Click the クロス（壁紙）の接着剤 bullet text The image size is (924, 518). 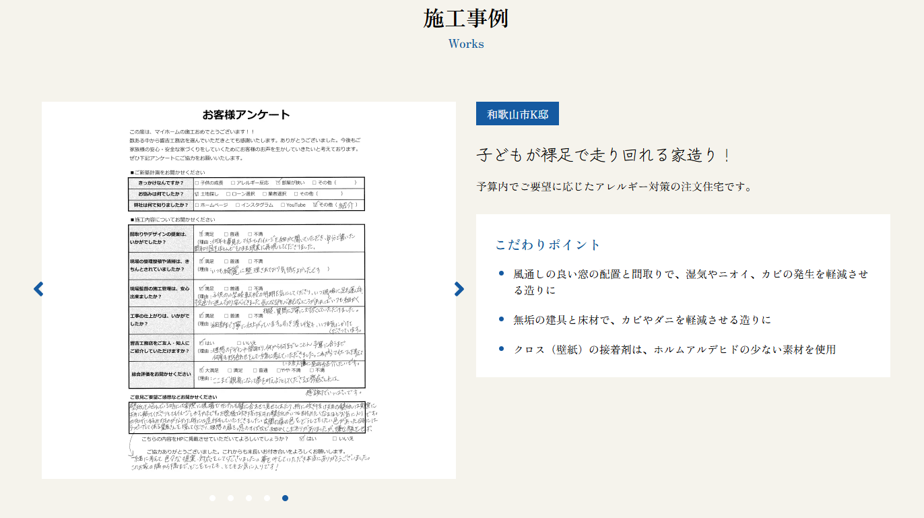coord(674,349)
